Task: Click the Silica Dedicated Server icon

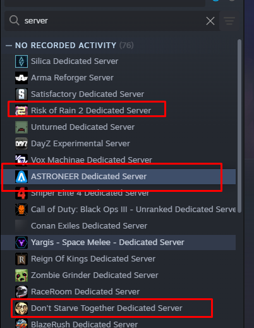Action: (x=21, y=61)
